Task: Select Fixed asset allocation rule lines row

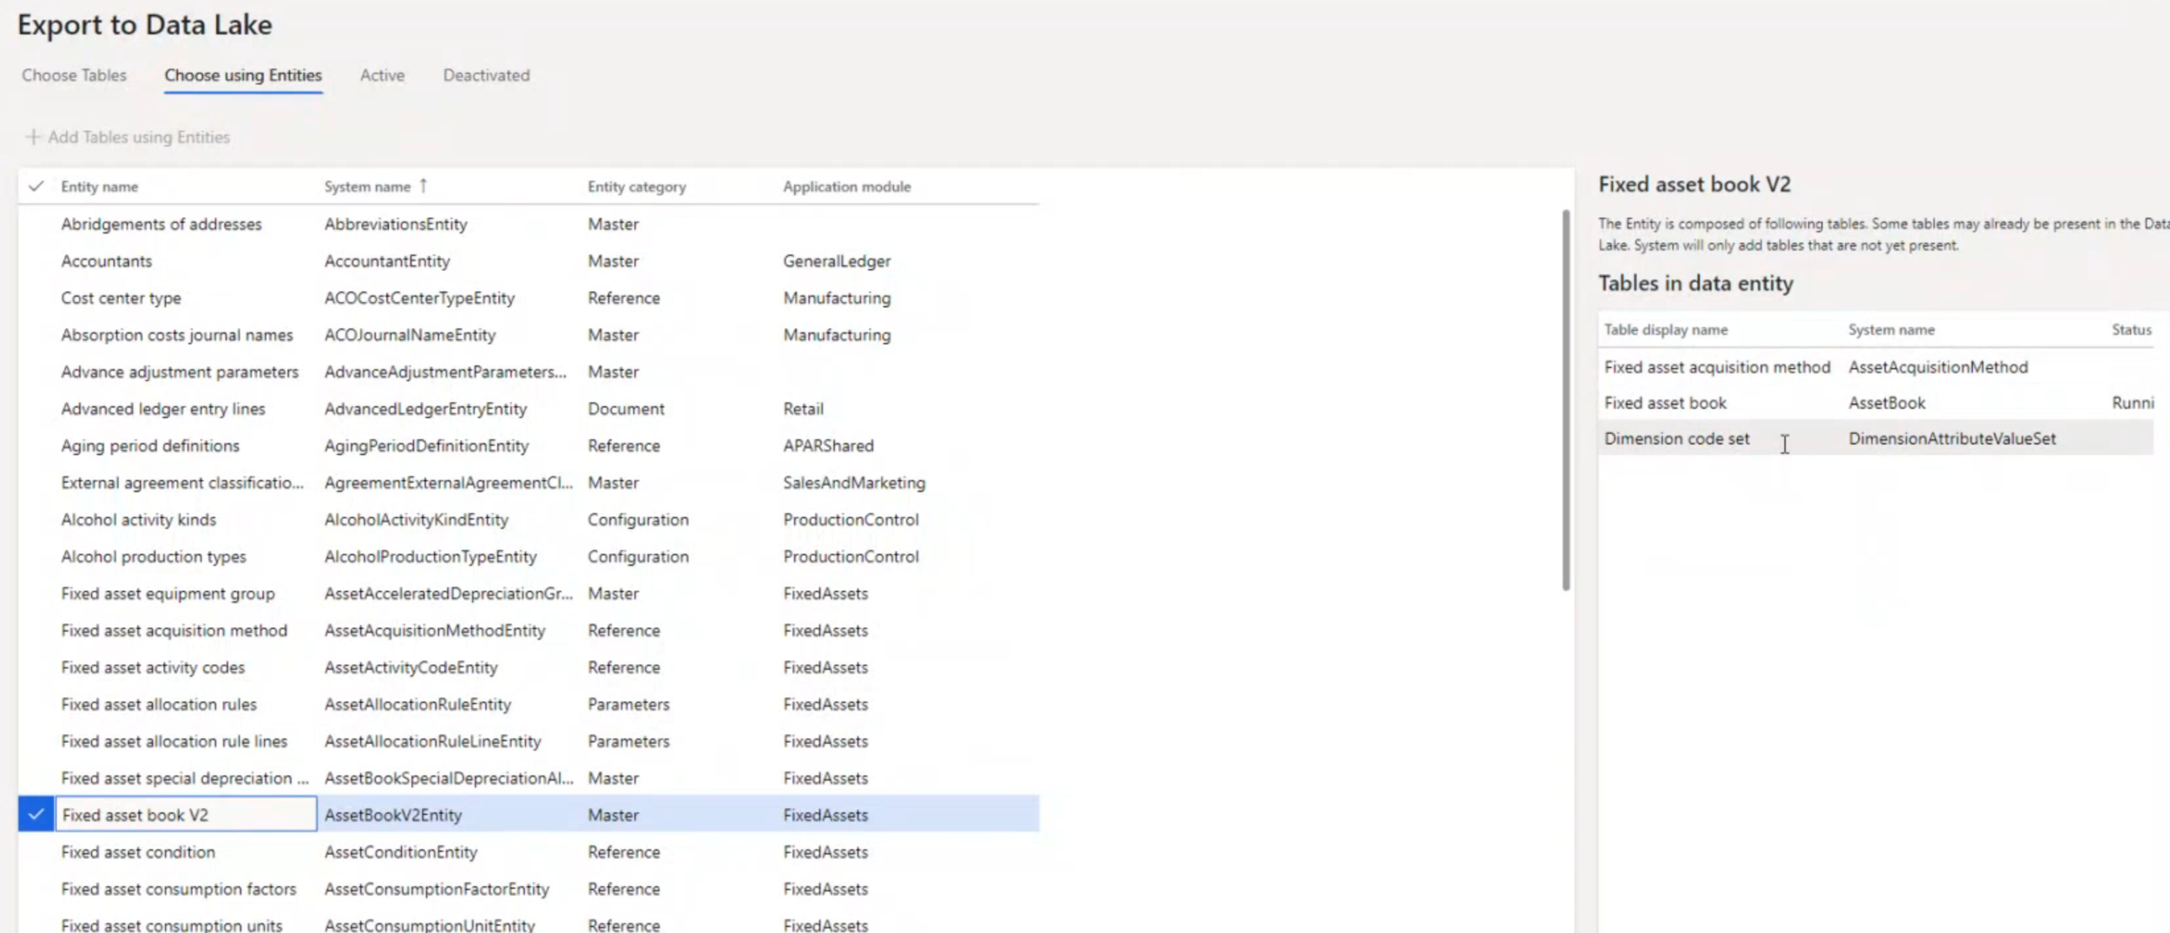Action: coord(529,741)
